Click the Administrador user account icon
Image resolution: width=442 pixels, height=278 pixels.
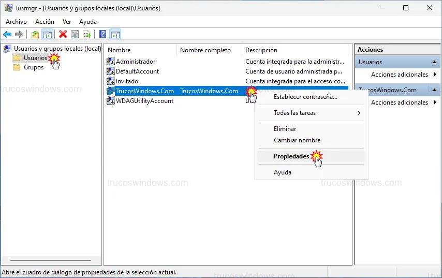point(110,62)
